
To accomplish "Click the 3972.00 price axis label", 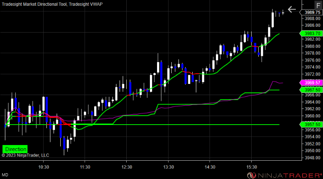I will 312,74.
